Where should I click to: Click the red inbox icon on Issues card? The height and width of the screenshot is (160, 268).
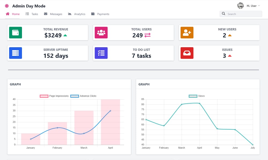187,53
